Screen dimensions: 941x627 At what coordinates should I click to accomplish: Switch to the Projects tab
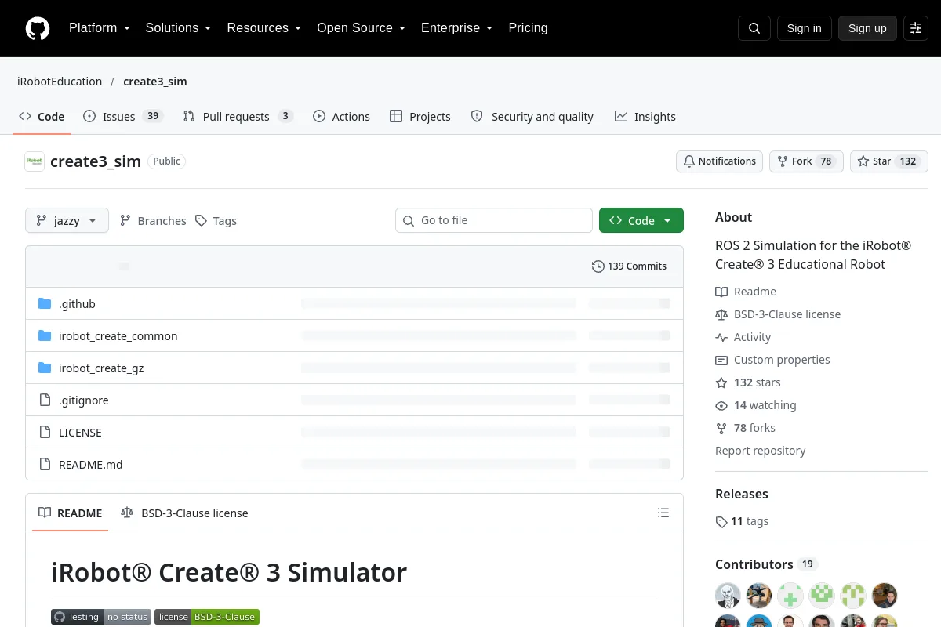(420, 117)
